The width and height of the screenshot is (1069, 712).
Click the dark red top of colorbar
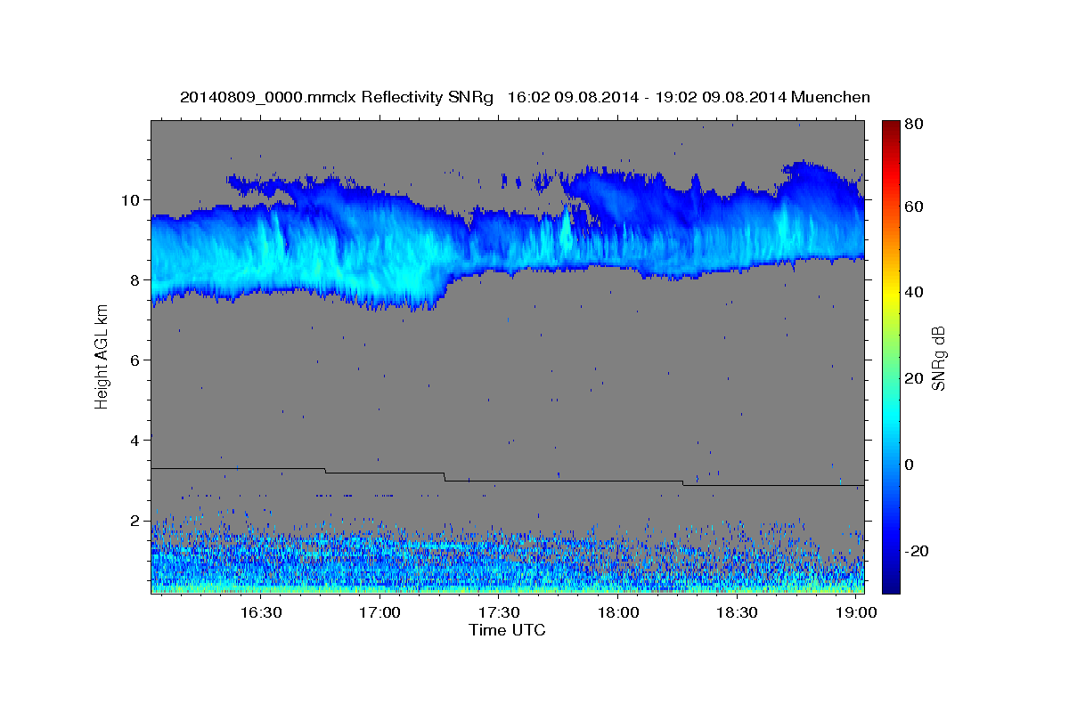pos(890,126)
